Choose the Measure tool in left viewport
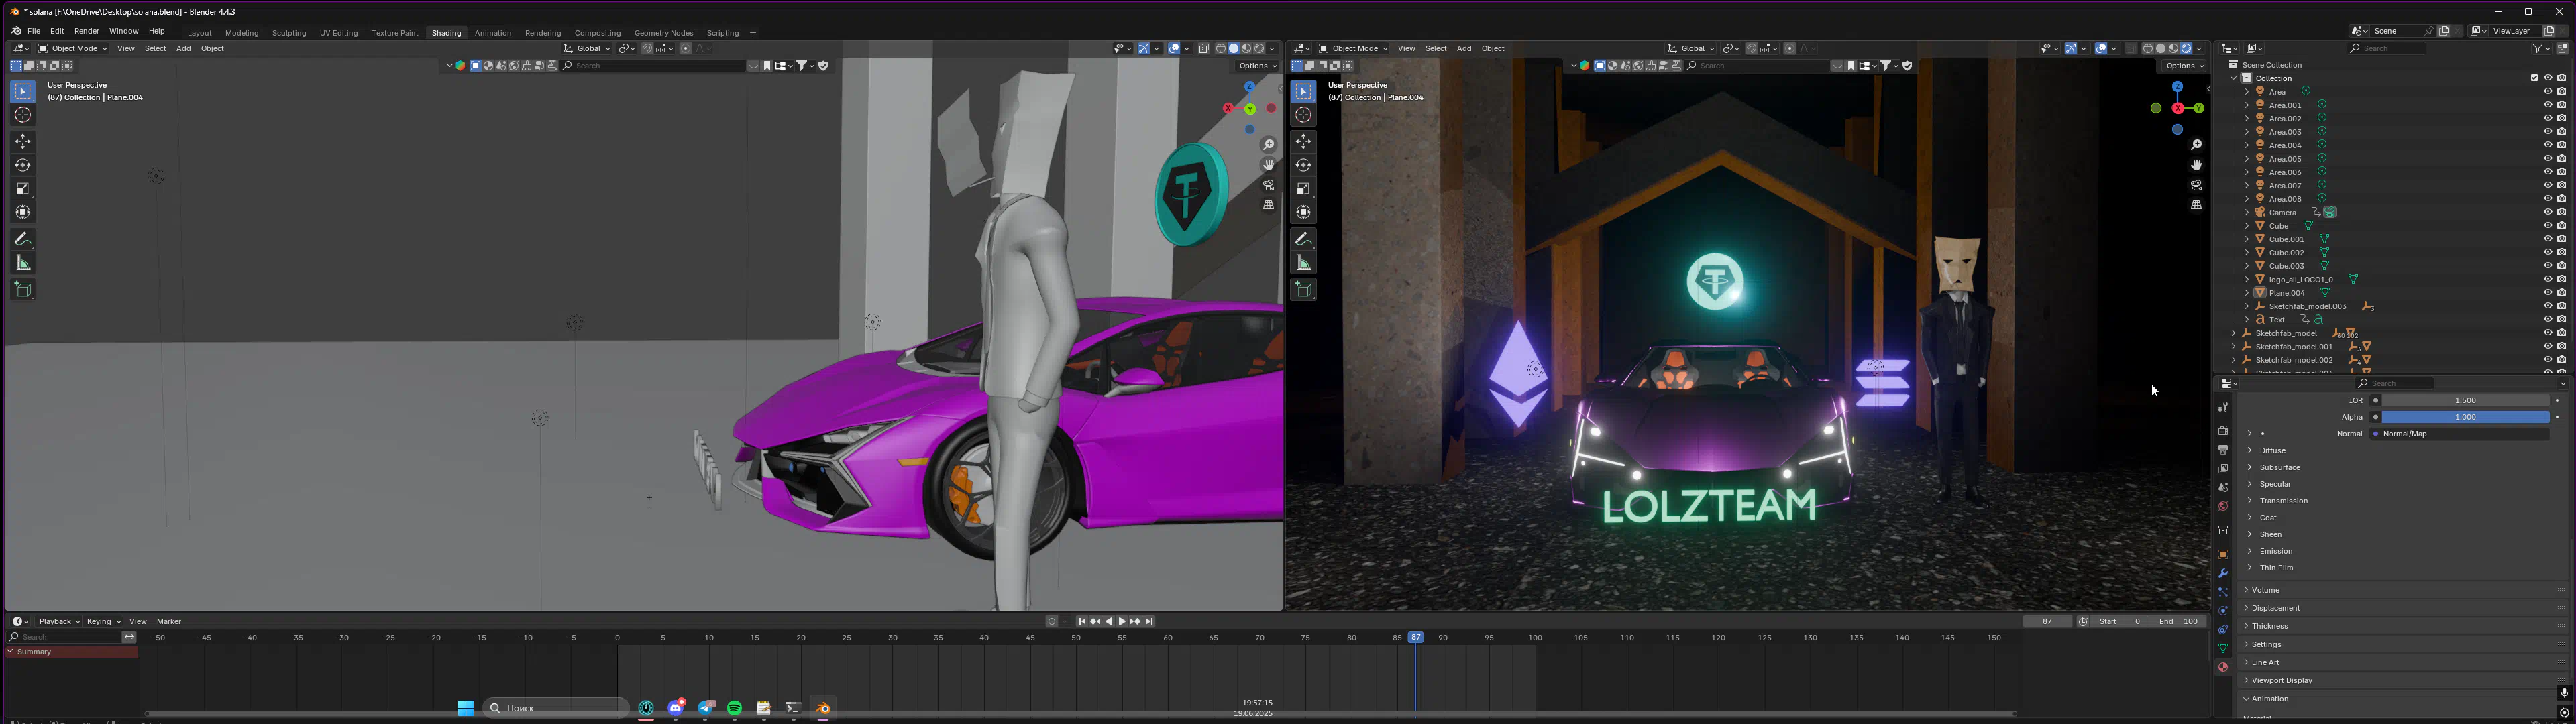Viewport: 2576px width, 724px height. [23, 263]
